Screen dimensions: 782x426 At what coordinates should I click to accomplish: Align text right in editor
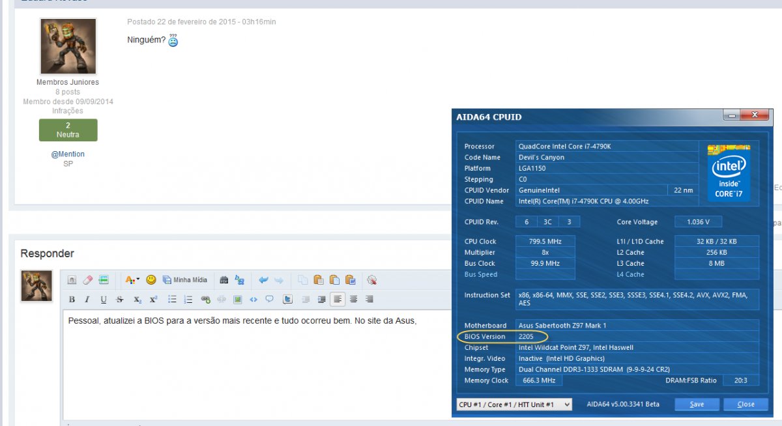[x=369, y=300]
